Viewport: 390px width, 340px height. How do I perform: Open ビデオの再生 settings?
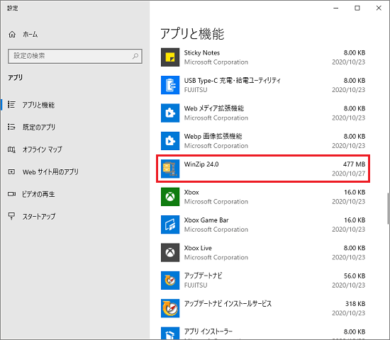(38, 194)
